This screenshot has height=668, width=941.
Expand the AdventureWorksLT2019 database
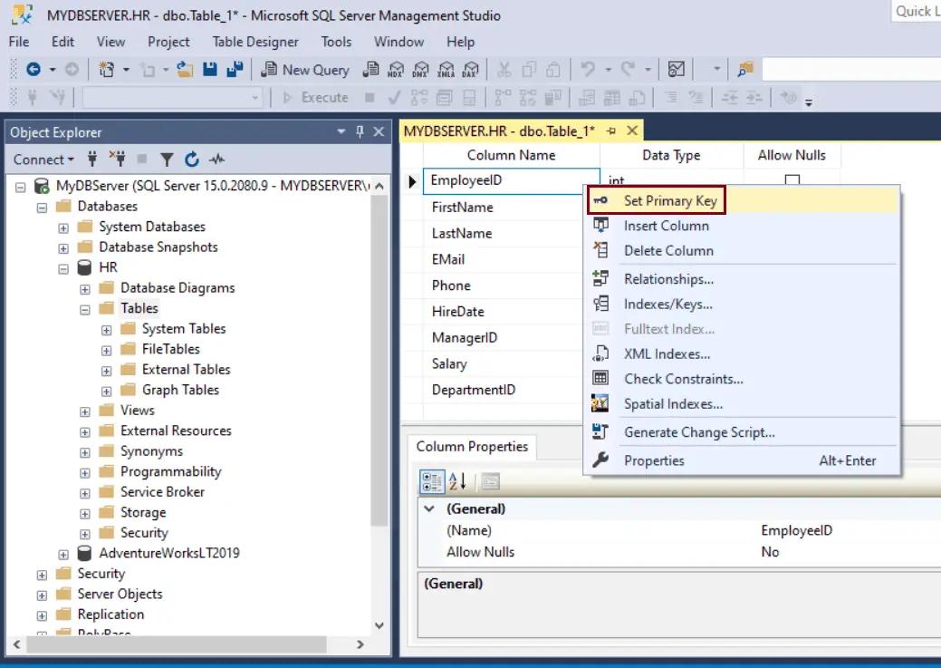pos(62,553)
